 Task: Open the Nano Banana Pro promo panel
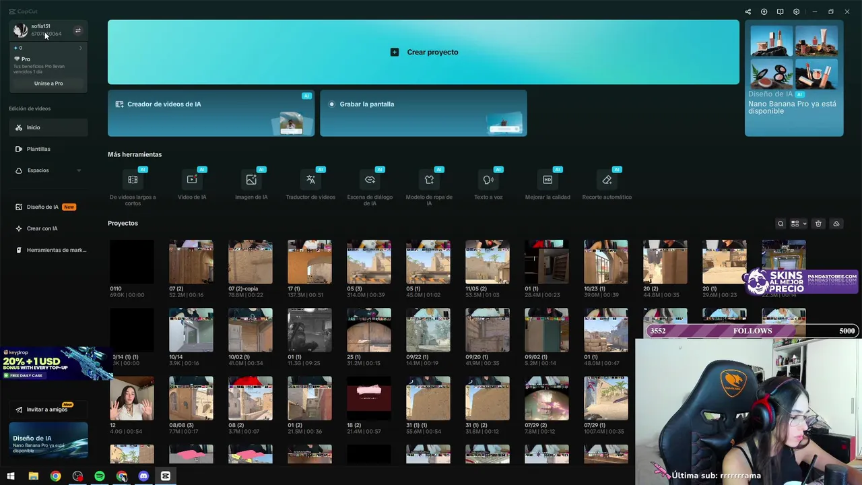(x=794, y=78)
